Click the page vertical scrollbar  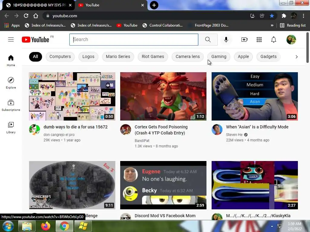pyautogui.click(x=308, y=47)
